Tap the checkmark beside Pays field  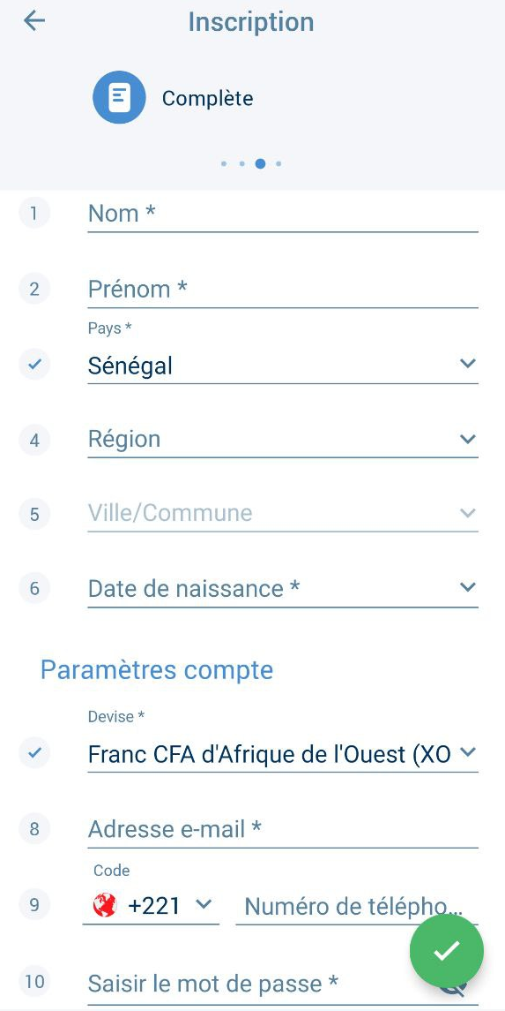34,365
